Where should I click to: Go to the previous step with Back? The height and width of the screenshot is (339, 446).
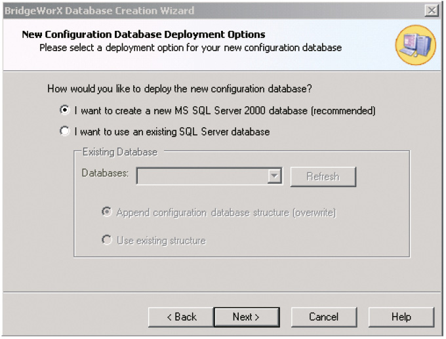pos(181,317)
